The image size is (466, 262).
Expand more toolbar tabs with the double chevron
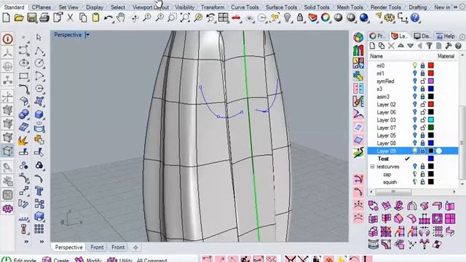click(455, 7)
